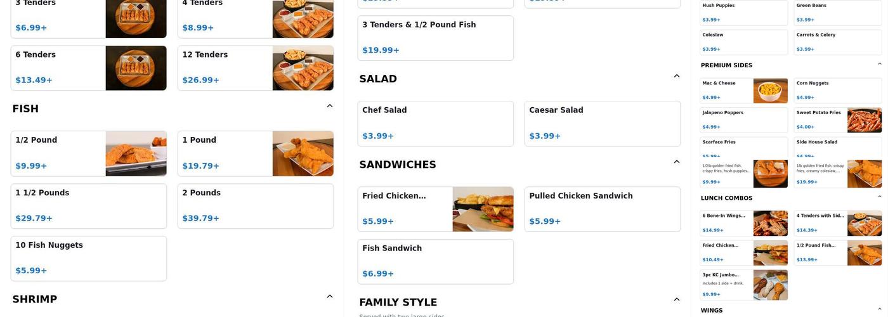888x317 pixels.
Task: Collapse PREMIUM SIDES in the right panel
Action: [x=880, y=64]
